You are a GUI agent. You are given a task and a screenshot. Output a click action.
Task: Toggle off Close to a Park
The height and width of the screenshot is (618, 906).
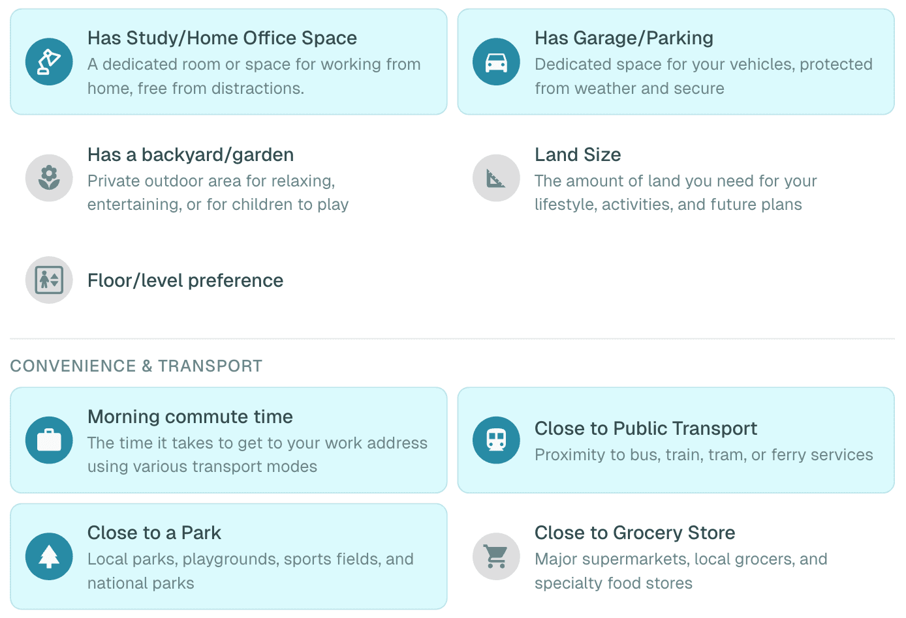228,557
